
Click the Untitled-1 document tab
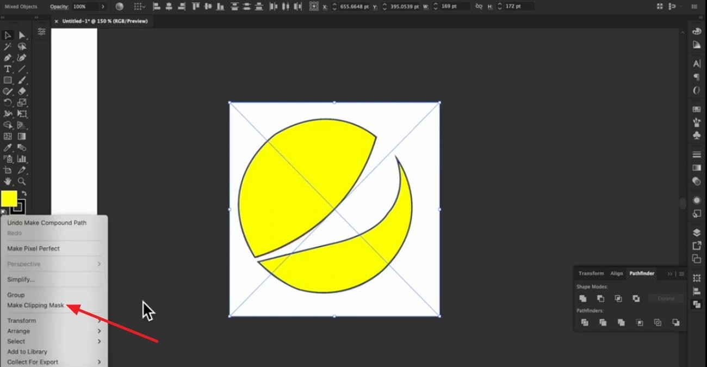click(x=105, y=21)
